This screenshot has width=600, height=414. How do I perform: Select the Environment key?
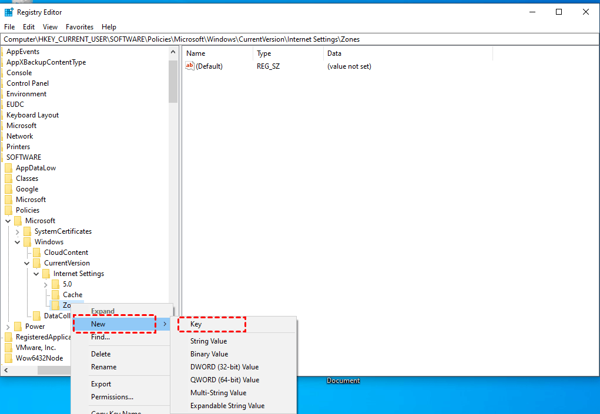pyautogui.click(x=26, y=94)
